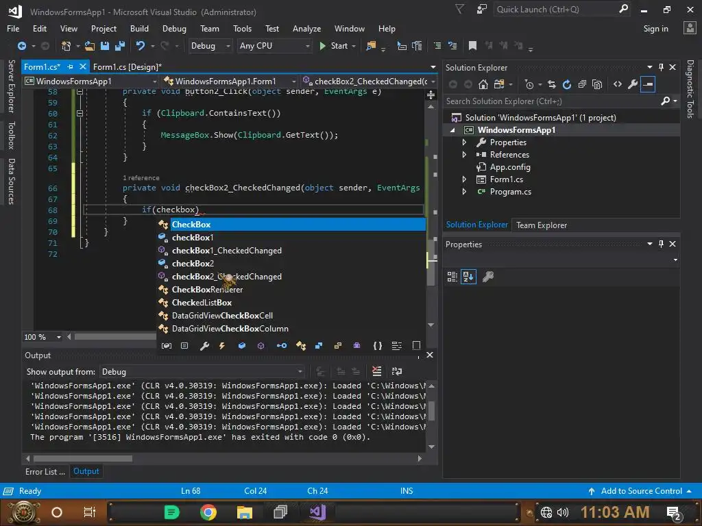702x526 pixels.
Task: Toggle Preview Selected Items in Solution Explorer
Action: coord(648,84)
